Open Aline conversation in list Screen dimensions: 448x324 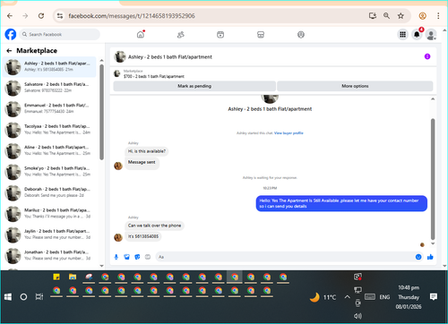point(49,150)
